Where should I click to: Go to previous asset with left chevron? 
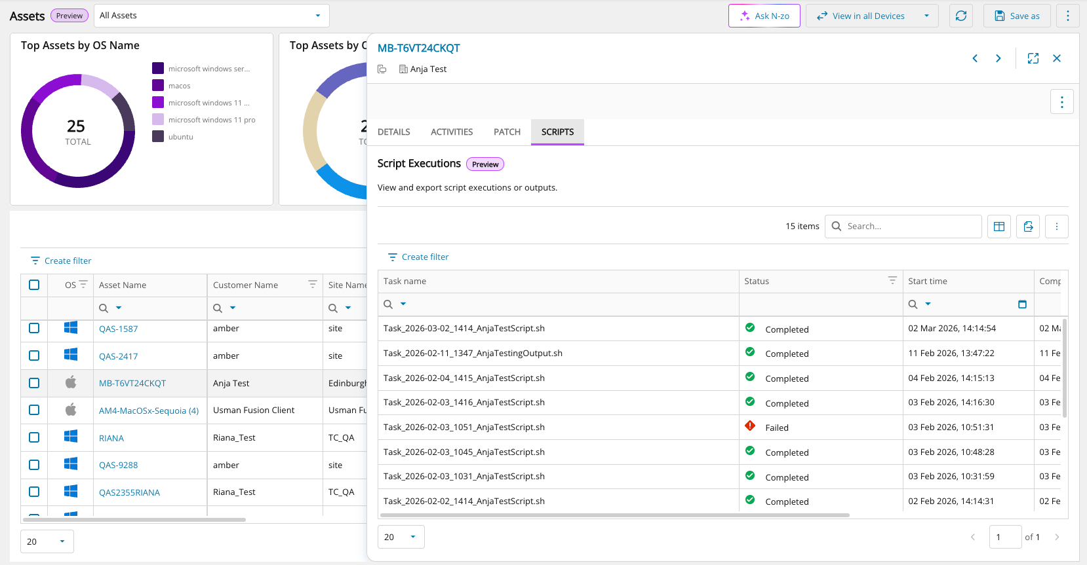point(975,58)
